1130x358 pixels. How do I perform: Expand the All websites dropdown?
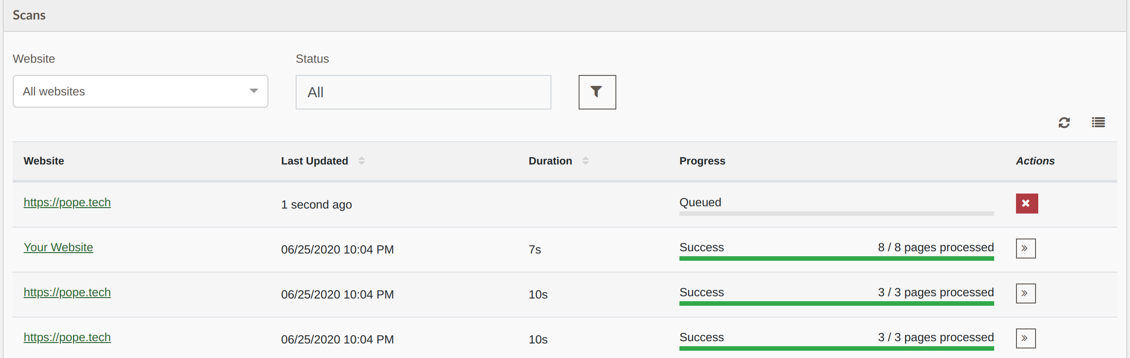(140, 91)
